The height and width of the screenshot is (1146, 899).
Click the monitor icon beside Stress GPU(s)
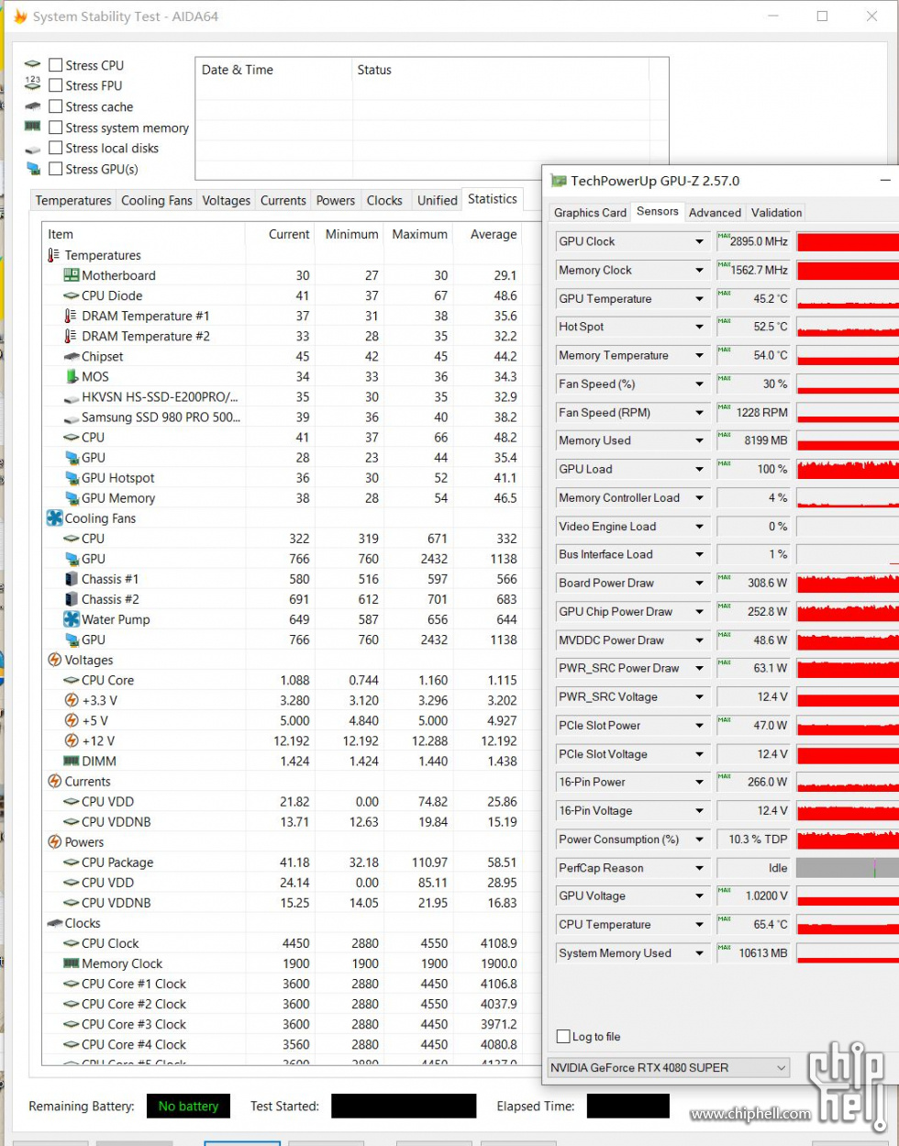point(33,169)
